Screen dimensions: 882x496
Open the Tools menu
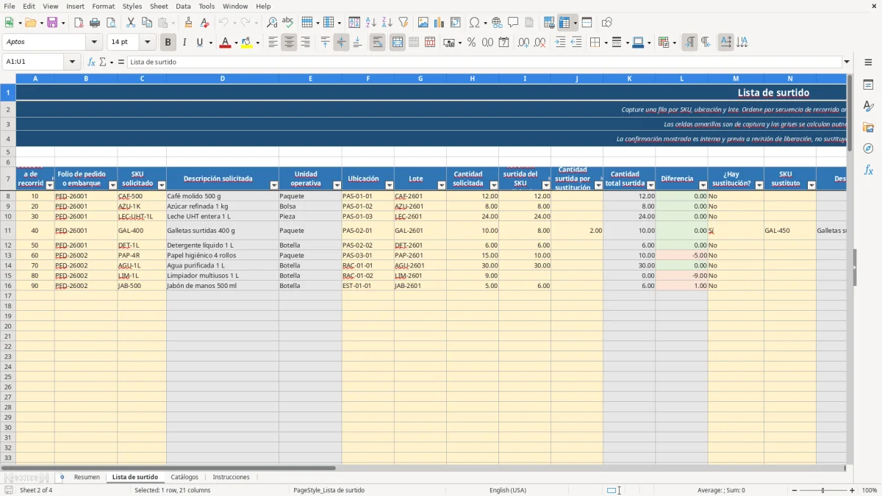pyautogui.click(x=207, y=6)
